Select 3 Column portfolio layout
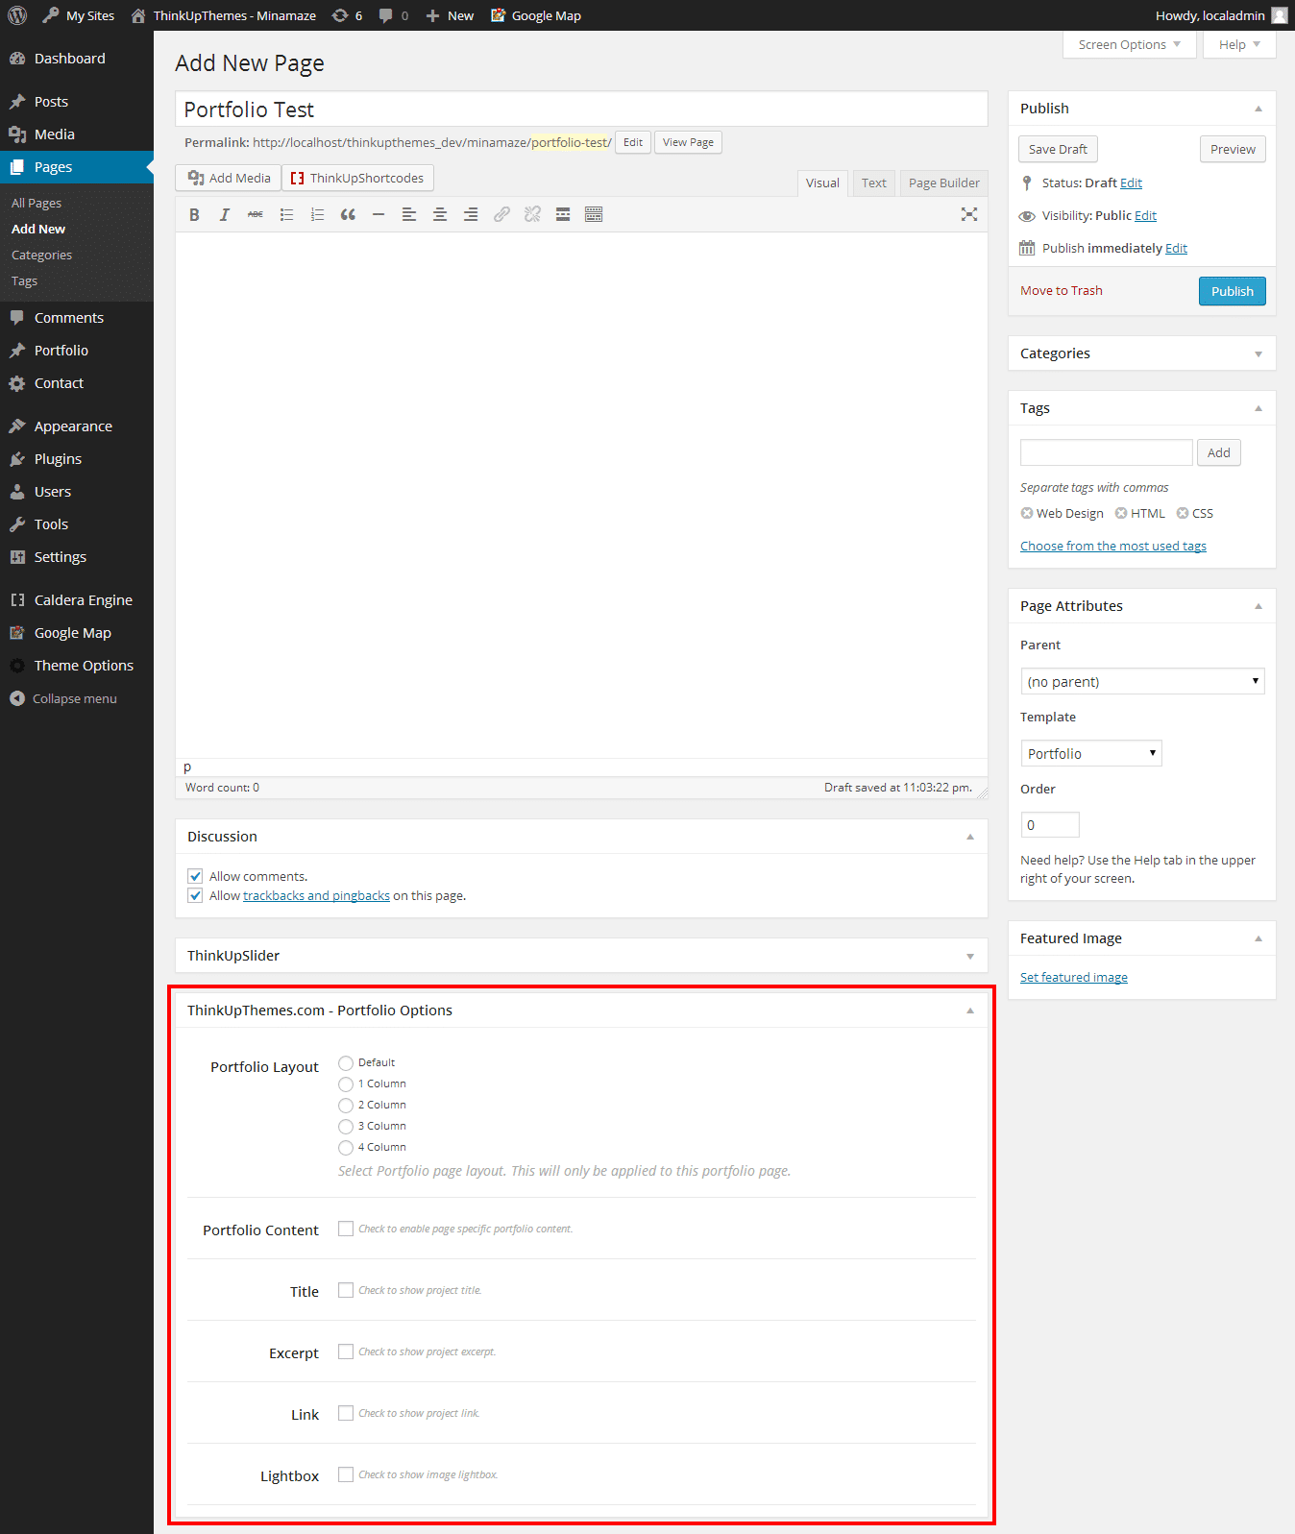1295x1534 pixels. coord(346,1127)
